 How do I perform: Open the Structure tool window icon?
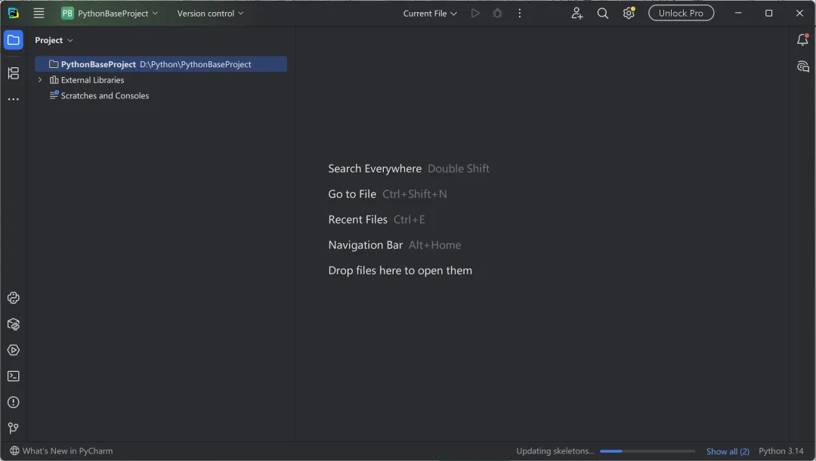click(14, 73)
